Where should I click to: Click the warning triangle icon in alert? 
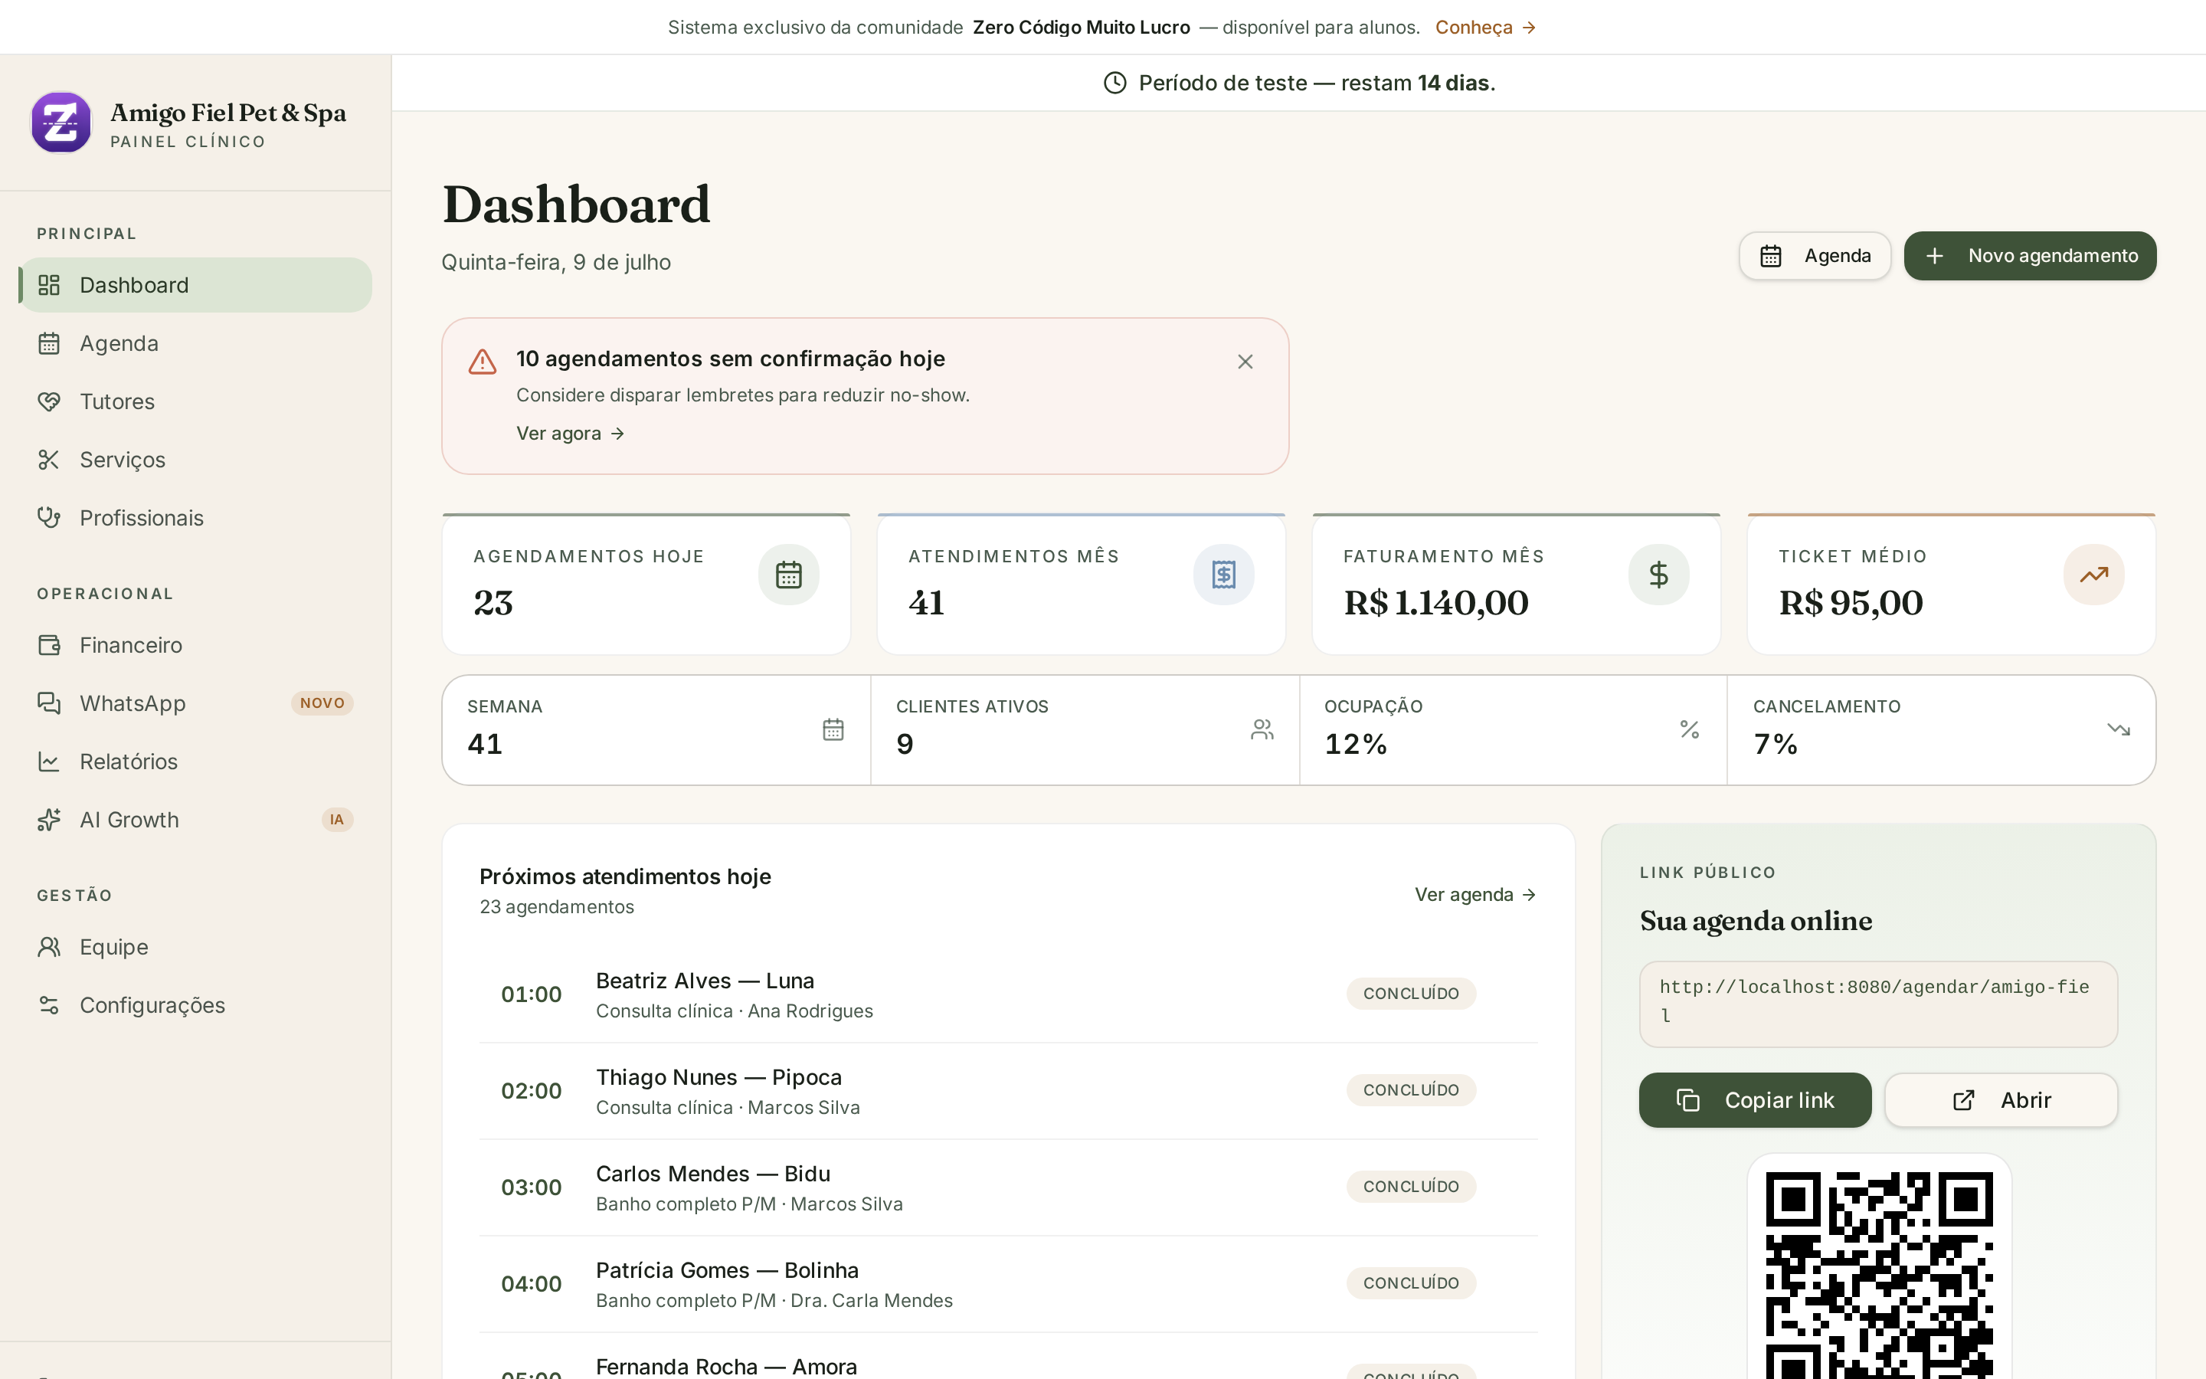[483, 362]
